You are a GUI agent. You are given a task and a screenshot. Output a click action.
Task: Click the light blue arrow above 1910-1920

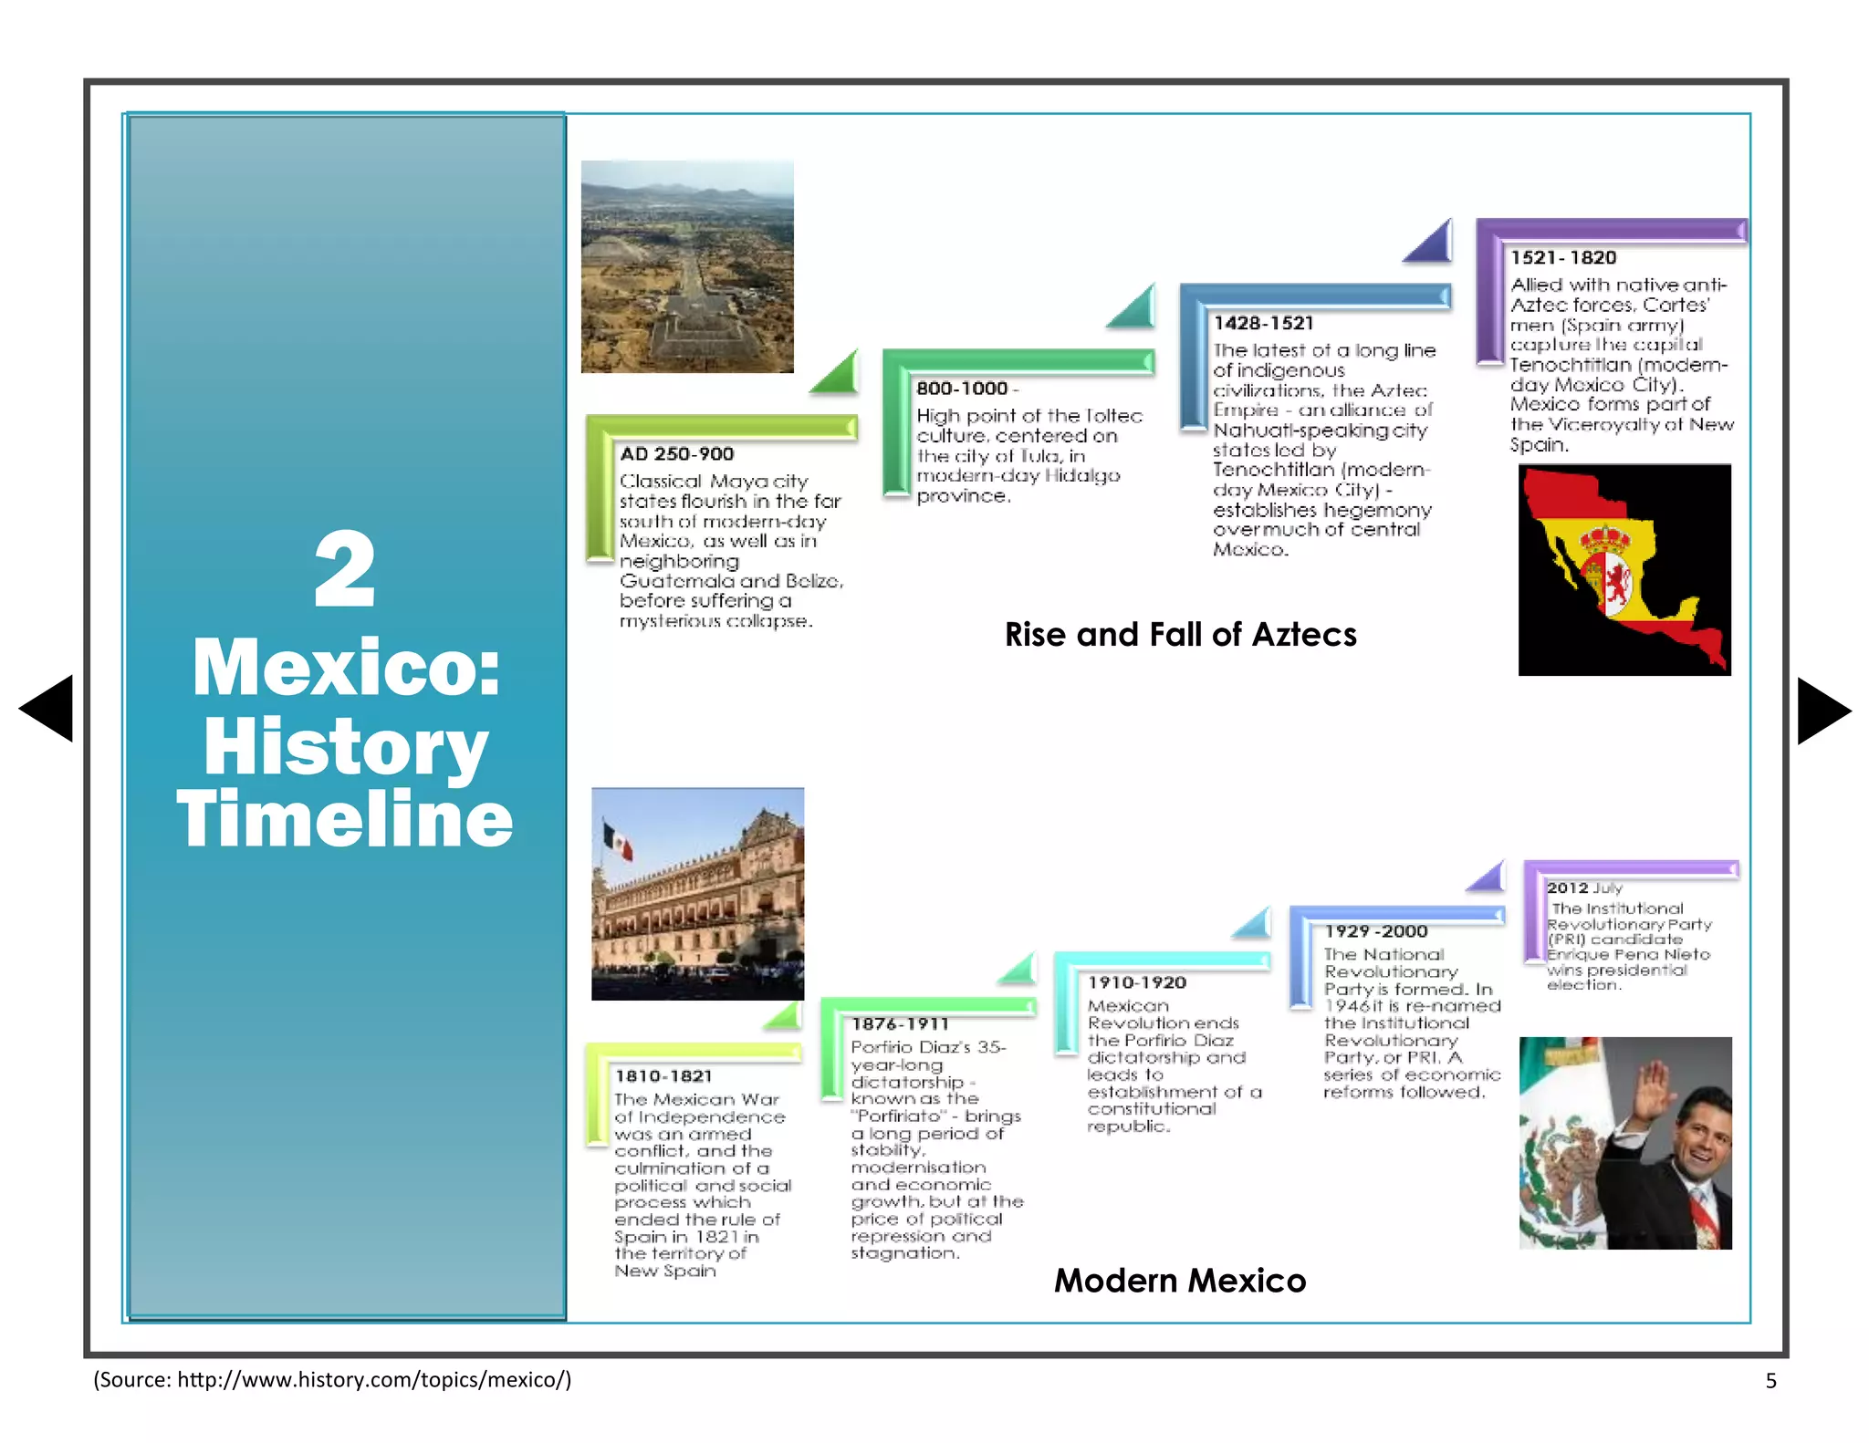click(1252, 922)
